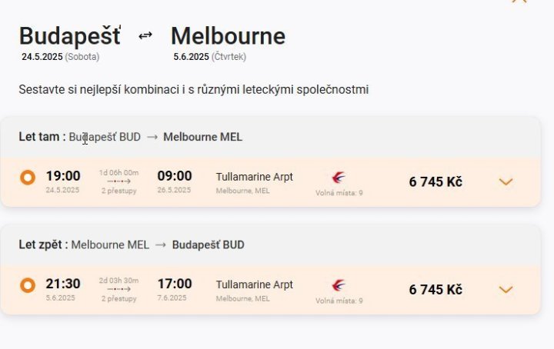Click the return 6 745 Kč price
The height and width of the screenshot is (349, 554).
point(436,289)
